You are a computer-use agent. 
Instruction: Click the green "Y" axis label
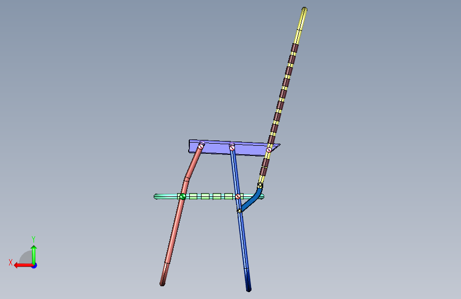(x=33, y=239)
